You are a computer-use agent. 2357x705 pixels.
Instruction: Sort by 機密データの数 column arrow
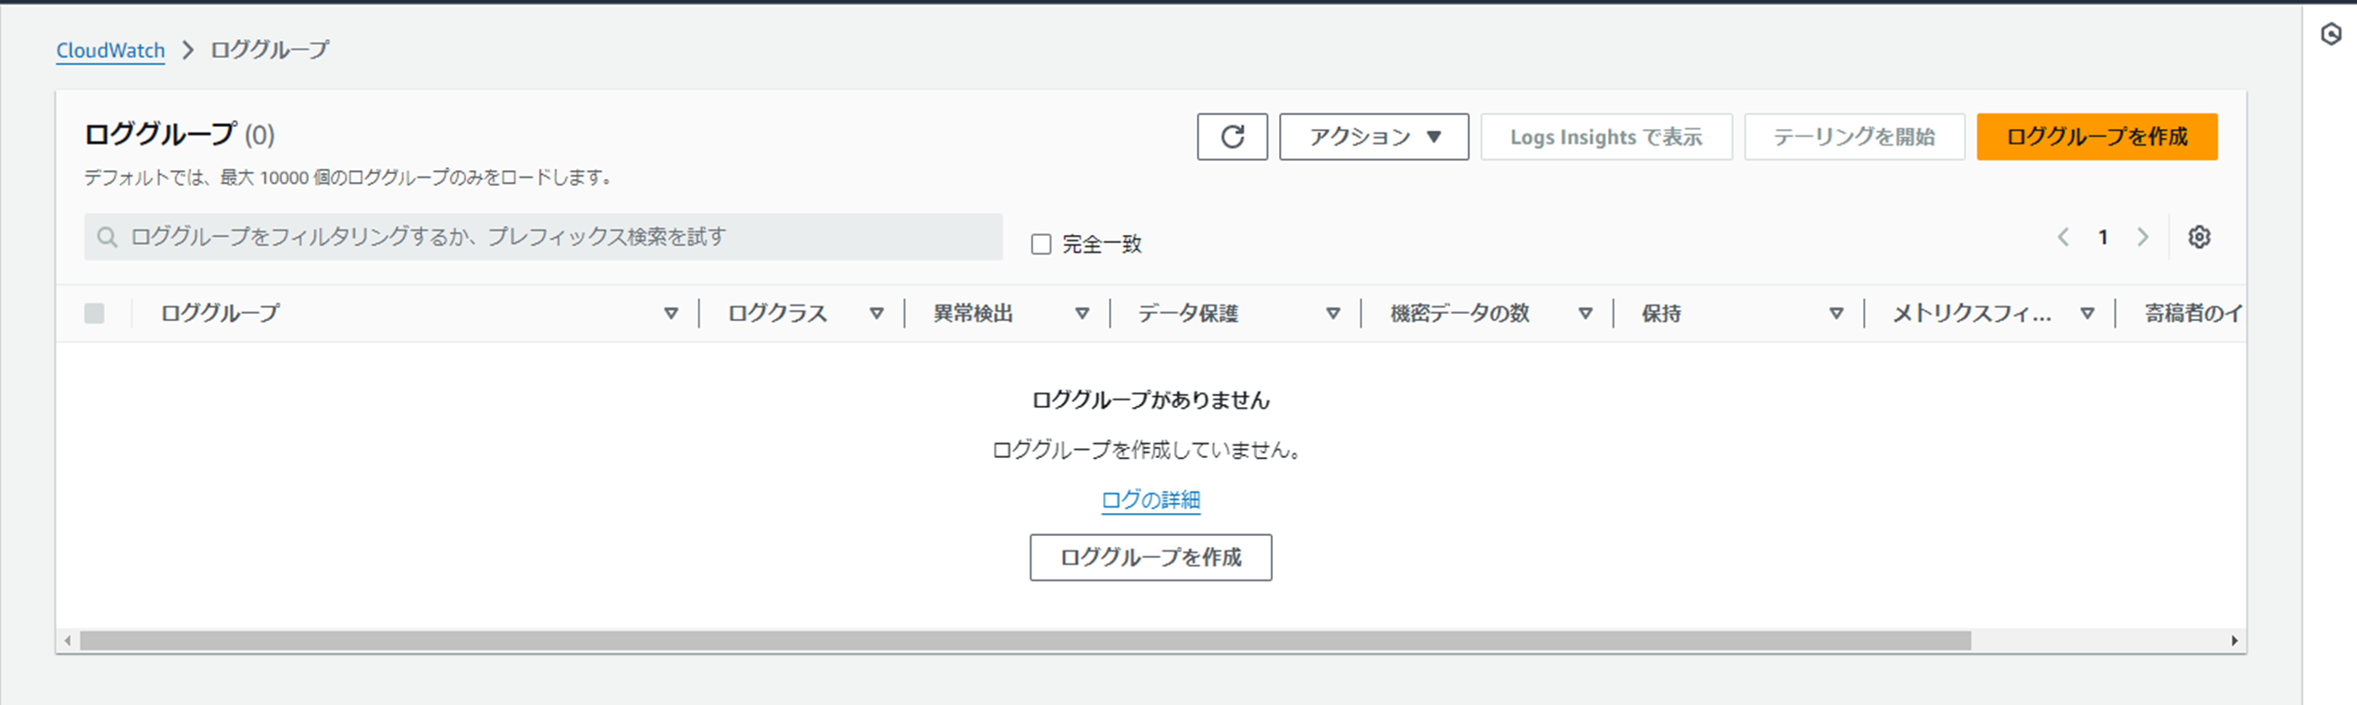[x=1585, y=313]
